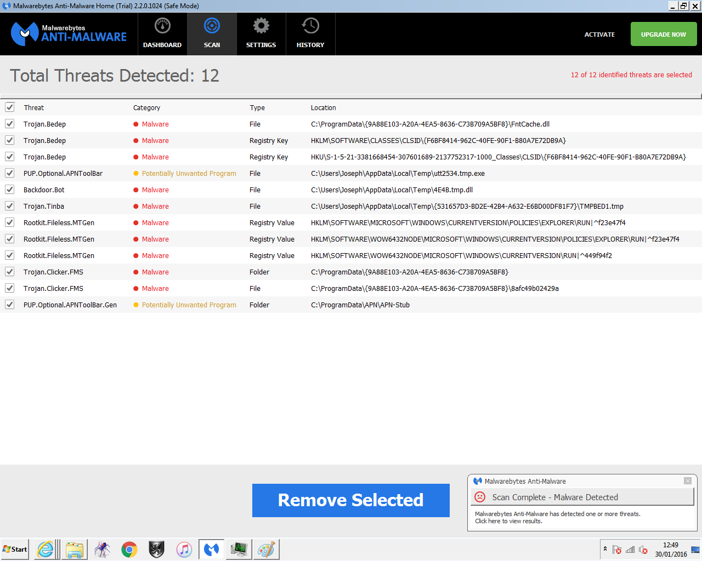Uncheck the Trojan.Tinba checkbox
This screenshot has width=702, height=561.
10,206
